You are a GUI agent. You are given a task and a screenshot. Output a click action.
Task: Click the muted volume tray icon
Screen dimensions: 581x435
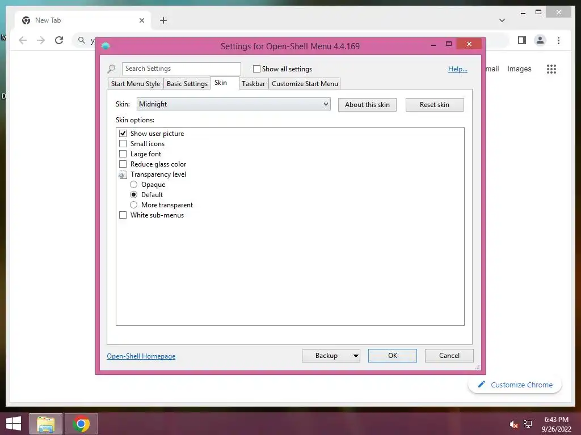click(513, 424)
